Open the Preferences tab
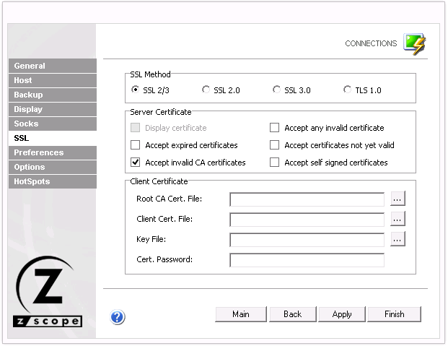The image size is (448, 346). pyautogui.click(x=53, y=152)
